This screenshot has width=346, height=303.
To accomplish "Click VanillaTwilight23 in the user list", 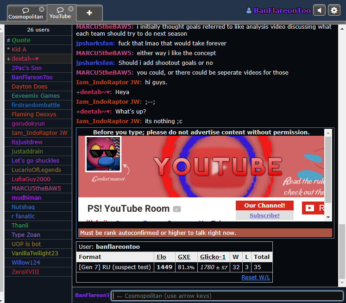I will point(38,253).
